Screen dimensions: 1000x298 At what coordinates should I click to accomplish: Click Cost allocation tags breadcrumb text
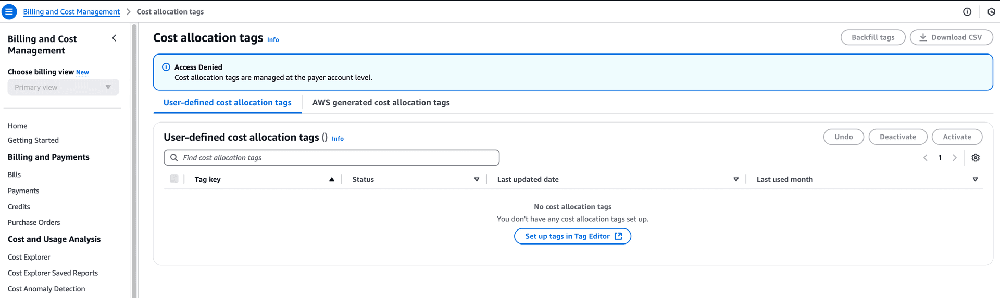coord(170,11)
